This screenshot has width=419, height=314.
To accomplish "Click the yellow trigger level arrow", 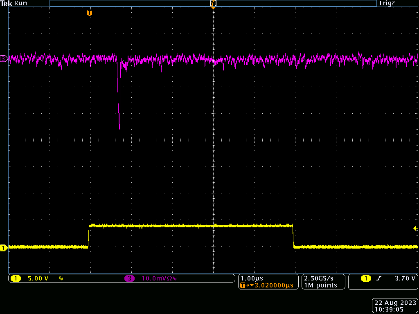I will (x=415, y=229).
